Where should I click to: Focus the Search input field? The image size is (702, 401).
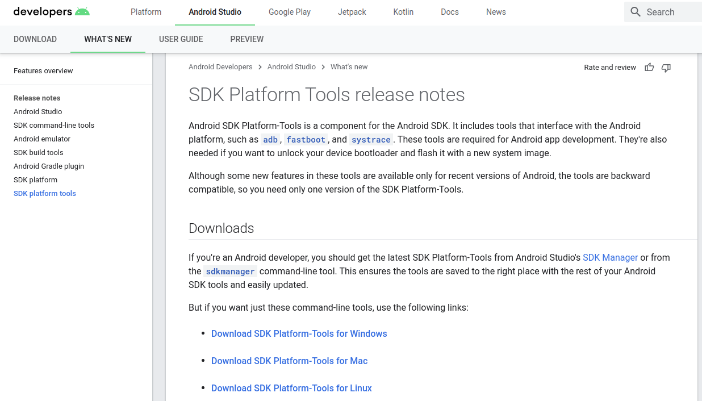pyautogui.click(x=663, y=12)
